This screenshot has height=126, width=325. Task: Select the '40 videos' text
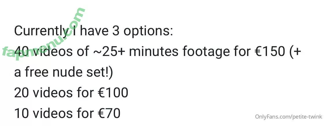[x=44, y=51]
